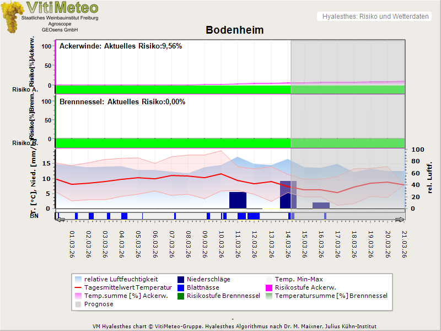Click Temperatursumme [%] Brennnessel legend swatch
This screenshot has height=331, width=441.
click(x=270, y=296)
